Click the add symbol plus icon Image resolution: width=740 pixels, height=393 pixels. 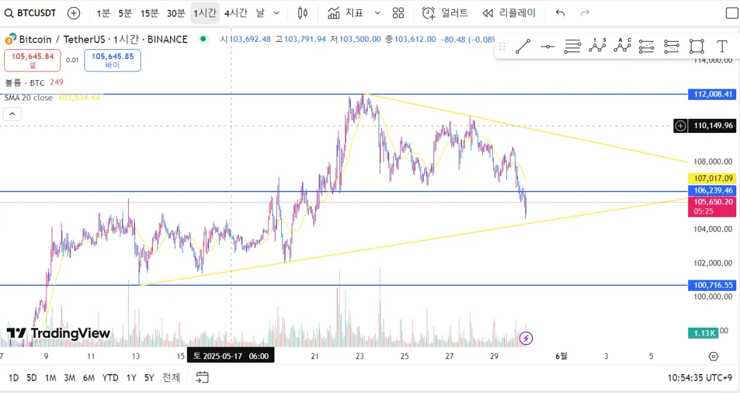tap(73, 12)
